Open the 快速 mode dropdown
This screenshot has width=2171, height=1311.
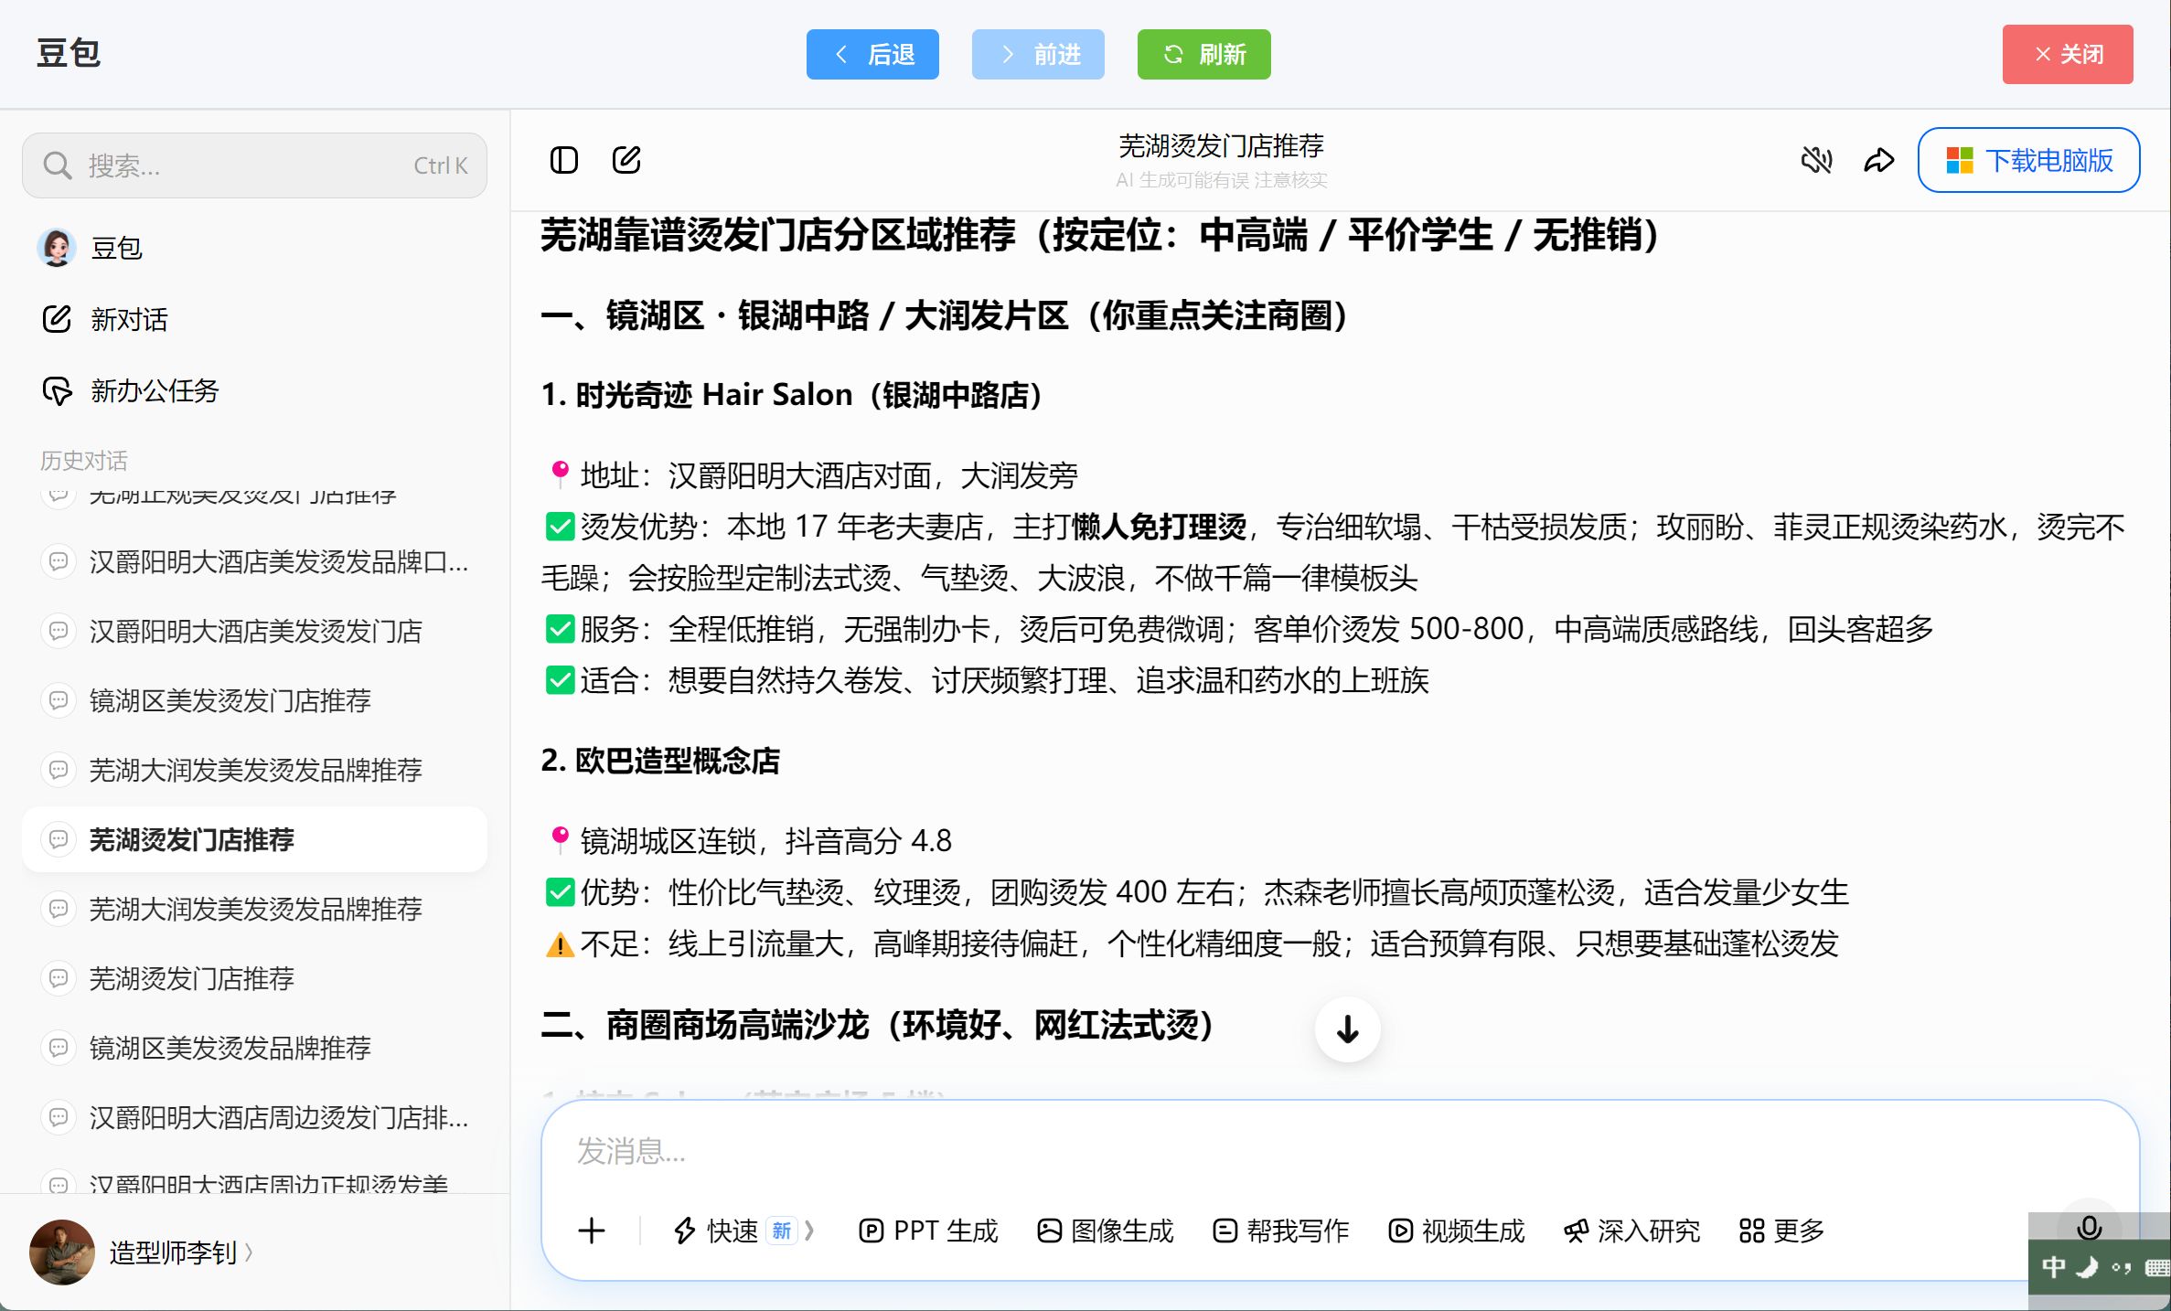point(743,1231)
